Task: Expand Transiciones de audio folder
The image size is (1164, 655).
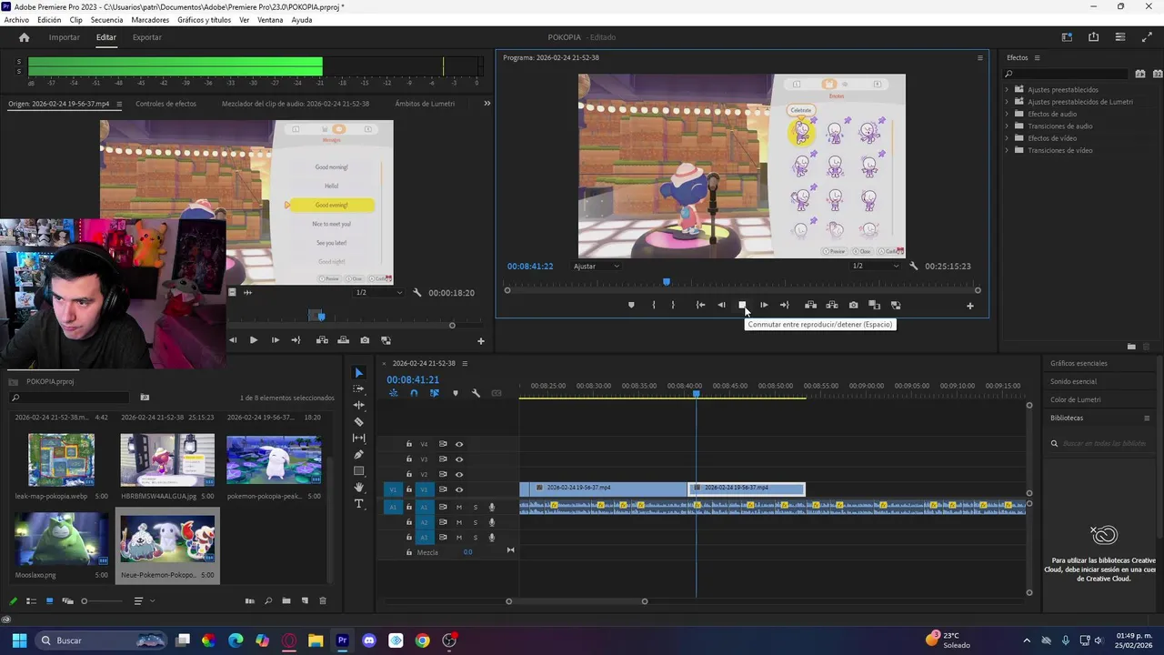Action: tap(1007, 126)
